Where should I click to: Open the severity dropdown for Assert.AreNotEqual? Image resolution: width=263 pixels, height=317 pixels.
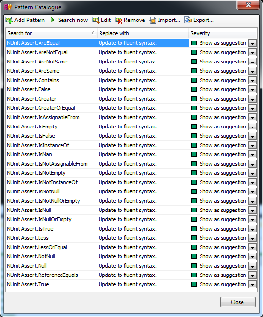[252, 53]
